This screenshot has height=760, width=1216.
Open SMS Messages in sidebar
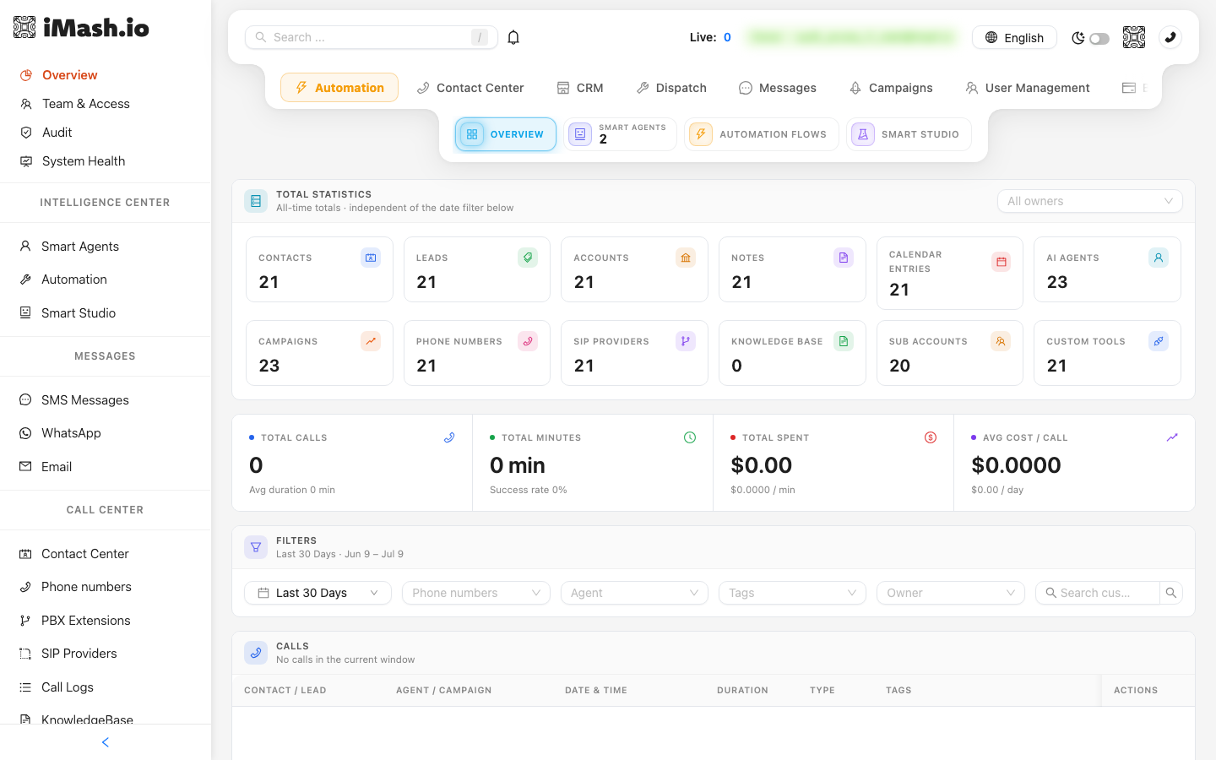85,399
